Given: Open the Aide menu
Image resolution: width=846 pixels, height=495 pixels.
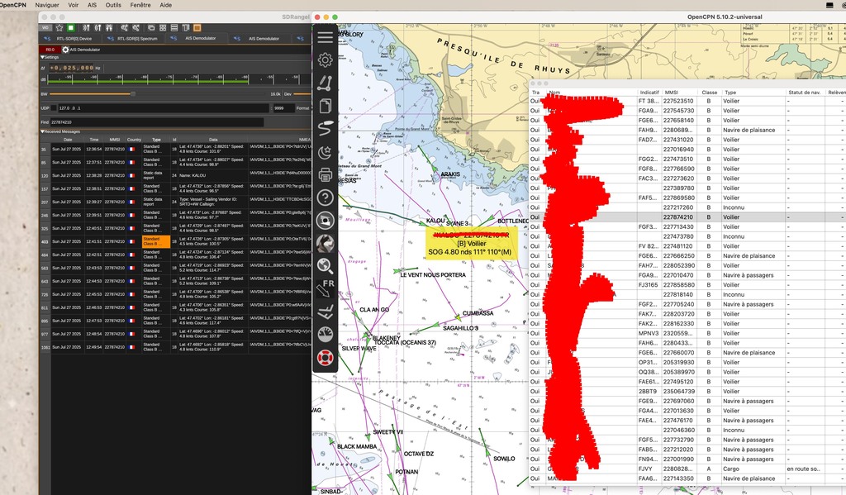Looking at the screenshot, I should coord(165,5).
